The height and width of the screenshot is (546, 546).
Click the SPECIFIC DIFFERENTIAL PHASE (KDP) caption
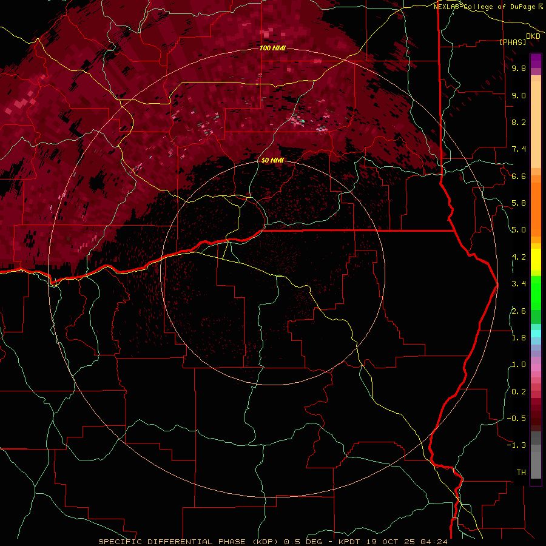coord(189,542)
